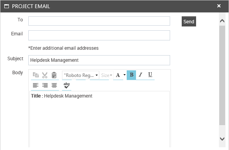This screenshot has width=229, height=150.
Task: Run the abc spell check
Action: click(x=67, y=85)
